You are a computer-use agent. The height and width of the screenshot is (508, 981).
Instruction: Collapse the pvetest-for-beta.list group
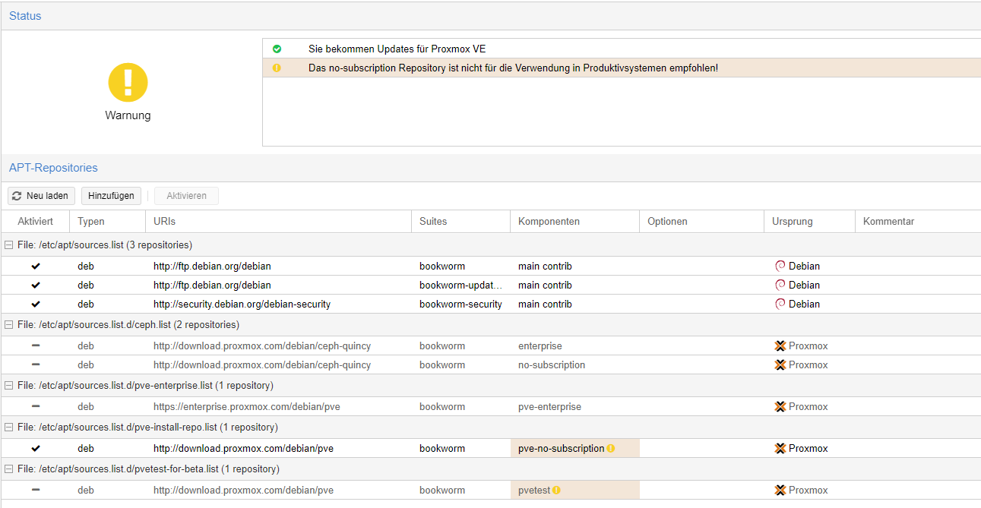(9, 469)
